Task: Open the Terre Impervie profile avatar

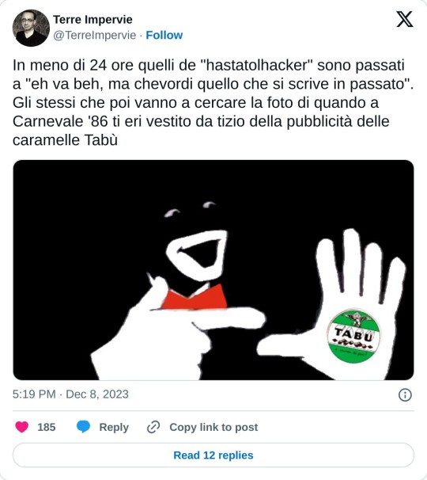Action: coord(31,28)
